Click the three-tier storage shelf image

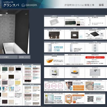[95, 48]
